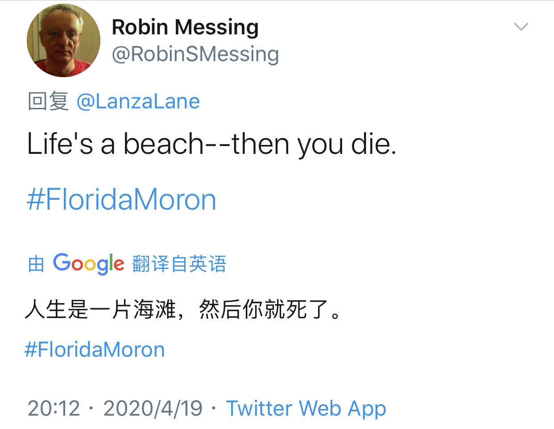Open the small #FloridaMoron hashtag below the translation
Viewport: 554px width, 429px height.
[95, 350]
